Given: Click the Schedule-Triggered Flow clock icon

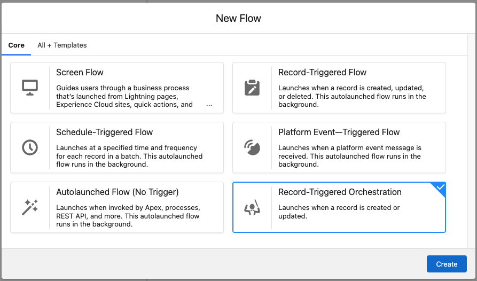Looking at the screenshot, I should point(29,147).
